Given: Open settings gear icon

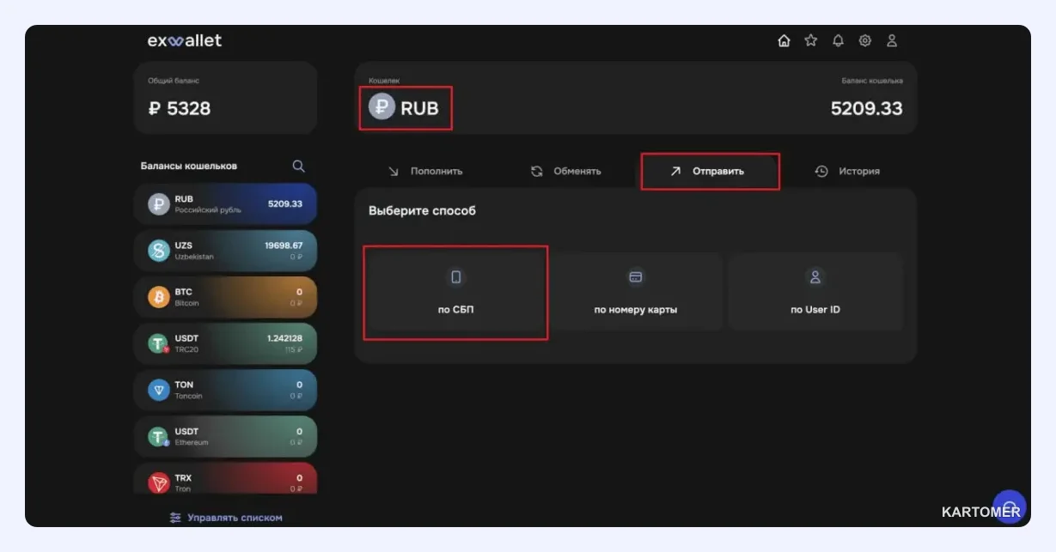Looking at the screenshot, I should (865, 40).
